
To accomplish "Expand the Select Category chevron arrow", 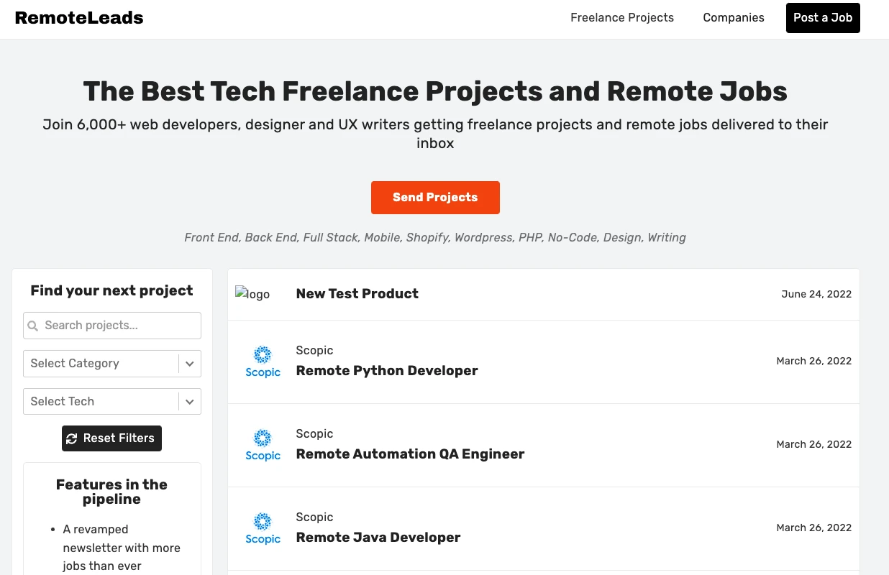I will click(190, 364).
